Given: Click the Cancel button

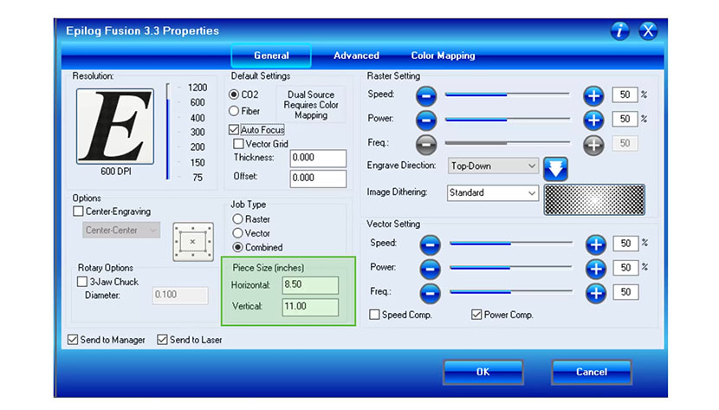Looking at the screenshot, I should click(592, 372).
